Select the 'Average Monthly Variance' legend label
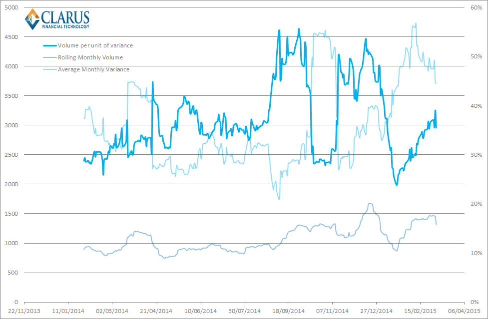This screenshot has height=319, width=488. pos(94,69)
